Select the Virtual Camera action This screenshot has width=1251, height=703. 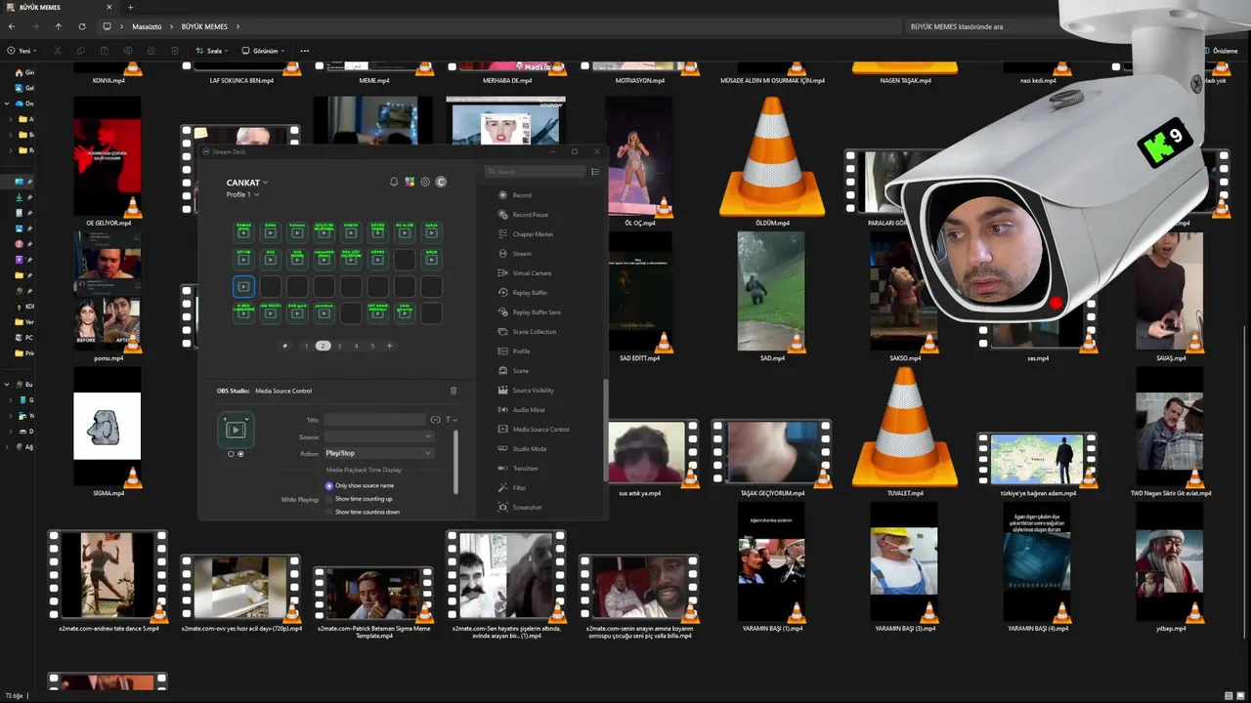(525, 273)
